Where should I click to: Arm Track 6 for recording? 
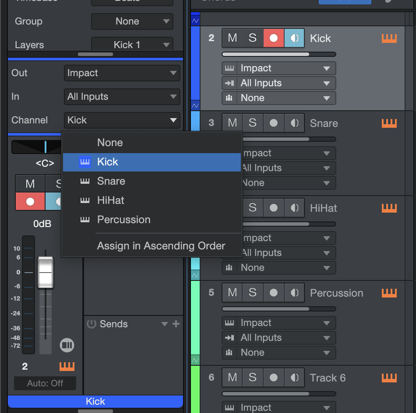pos(274,378)
